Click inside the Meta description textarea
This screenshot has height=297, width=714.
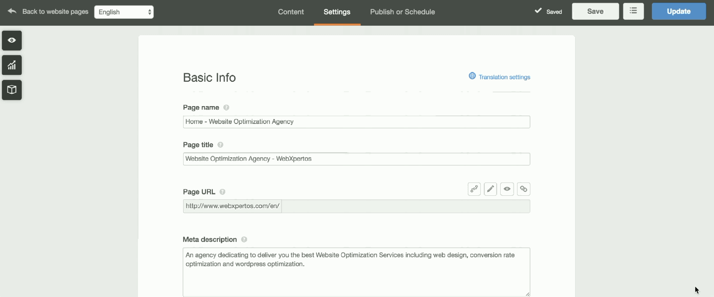[x=356, y=272]
